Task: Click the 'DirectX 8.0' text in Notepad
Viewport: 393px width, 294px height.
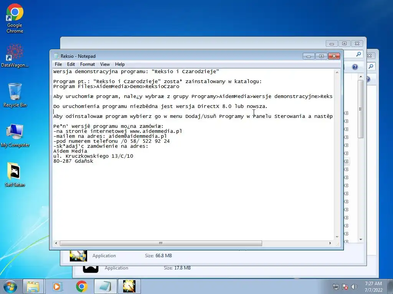Action: (x=214, y=106)
